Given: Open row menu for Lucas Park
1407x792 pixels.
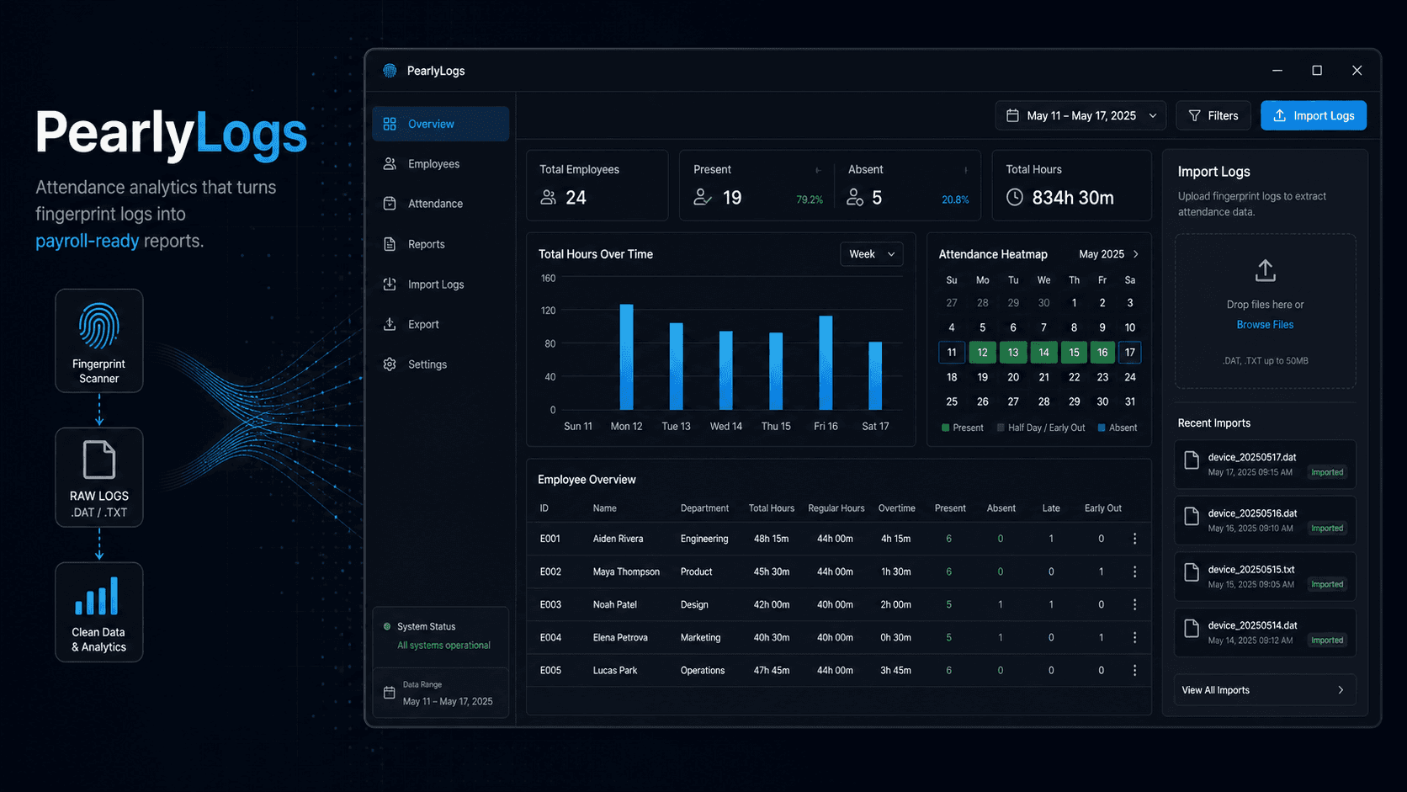Looking at the screenshot, I should pos(1134,670).
